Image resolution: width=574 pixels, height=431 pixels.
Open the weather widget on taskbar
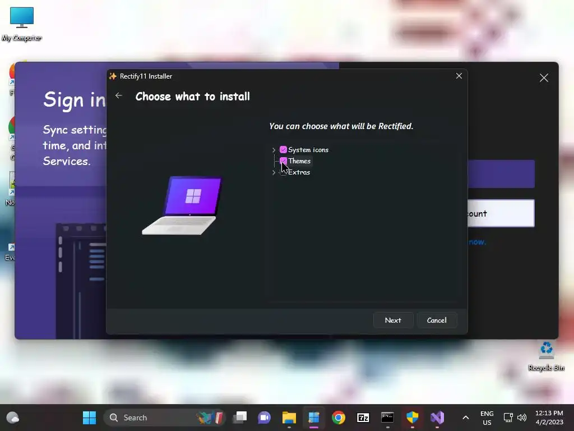pos(13,418)
